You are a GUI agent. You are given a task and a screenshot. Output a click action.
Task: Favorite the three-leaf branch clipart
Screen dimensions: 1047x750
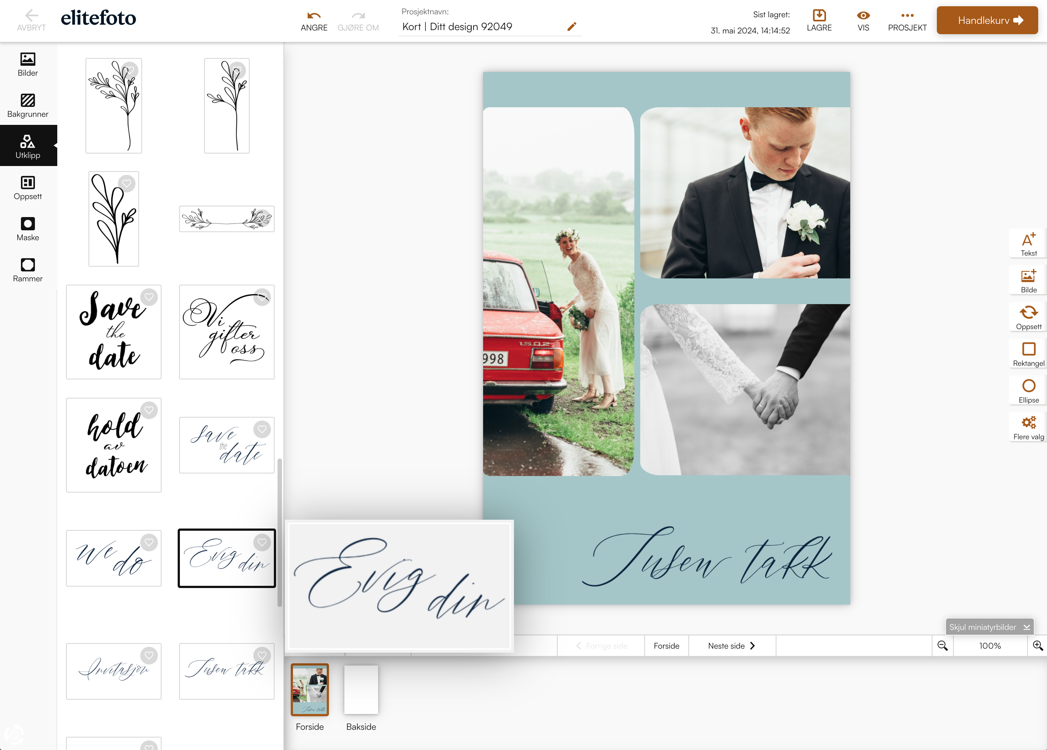127,183
